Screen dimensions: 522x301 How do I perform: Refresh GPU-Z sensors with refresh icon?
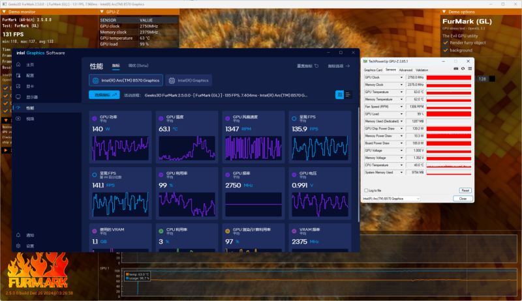pos(461,70)
